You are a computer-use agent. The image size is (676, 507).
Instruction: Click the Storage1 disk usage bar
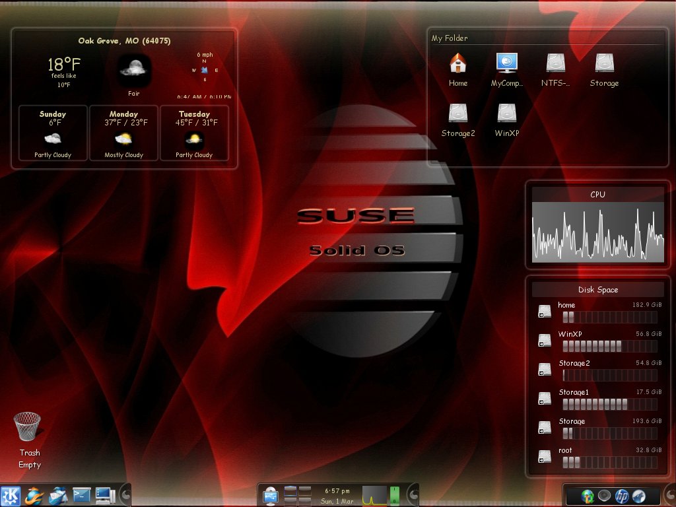click(x=610, y=404)
